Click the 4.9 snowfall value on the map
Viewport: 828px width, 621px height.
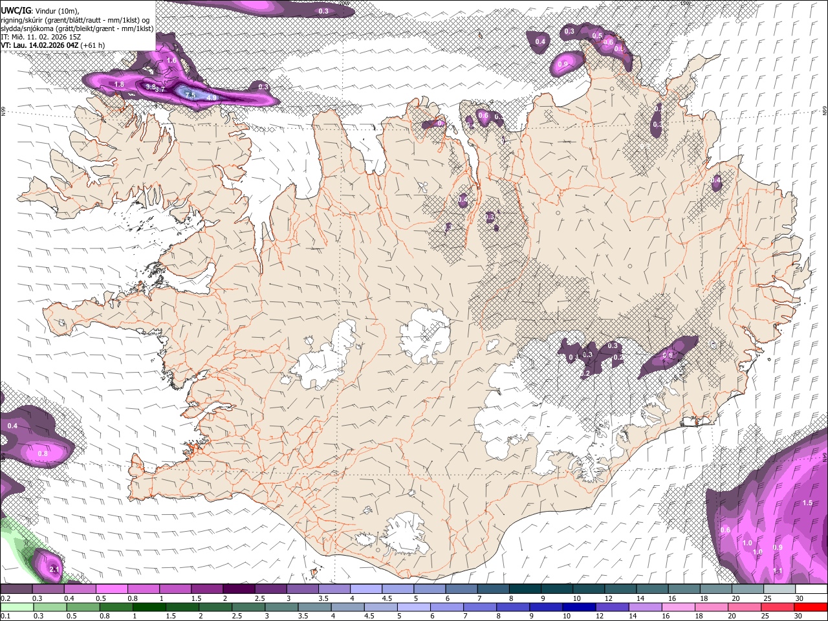(212, 98)
